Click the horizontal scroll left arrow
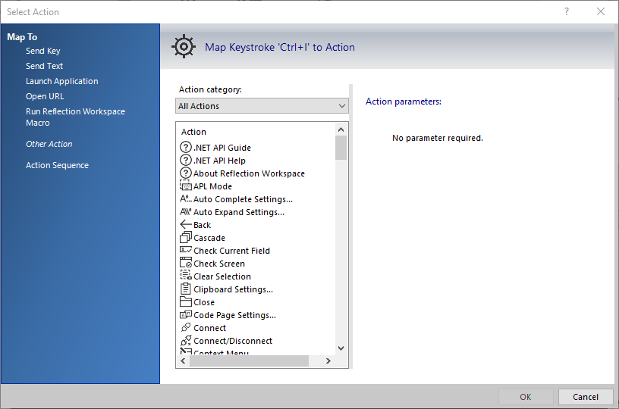Image resolution: width=619 pixels, height=409 pixels. coord(183,361)
